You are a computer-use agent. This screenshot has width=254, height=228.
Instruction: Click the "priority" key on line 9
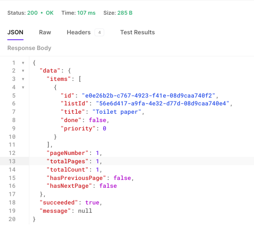(78, 128)
